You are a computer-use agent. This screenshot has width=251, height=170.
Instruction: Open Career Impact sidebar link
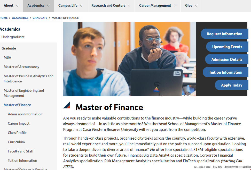pyautogui.click(x=19, y=124)
